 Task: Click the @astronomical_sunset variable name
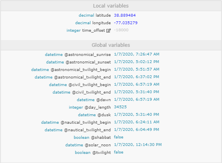point(88,62)
